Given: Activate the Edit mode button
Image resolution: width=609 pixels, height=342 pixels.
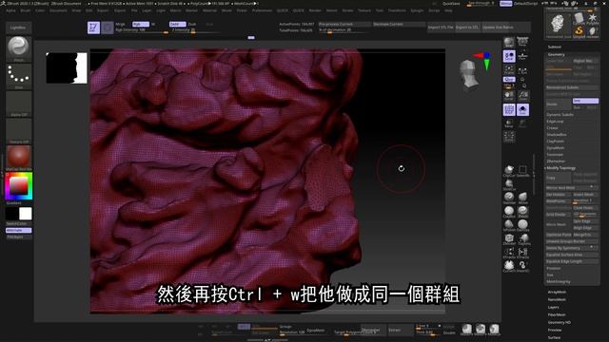Looking at the screenshot, I should 93,28.
